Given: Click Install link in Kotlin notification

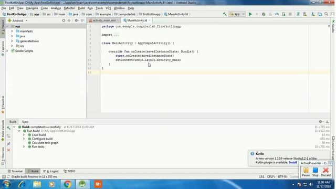Looking at the screenshot, I should pos(293,162).
